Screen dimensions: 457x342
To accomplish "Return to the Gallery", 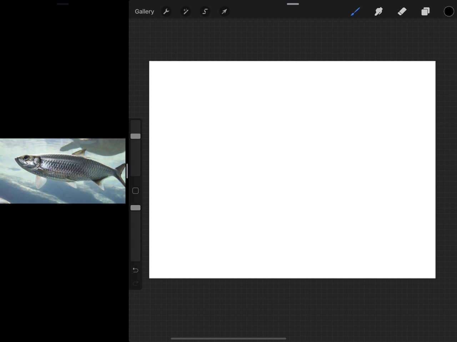I will (x=144, y=11).
